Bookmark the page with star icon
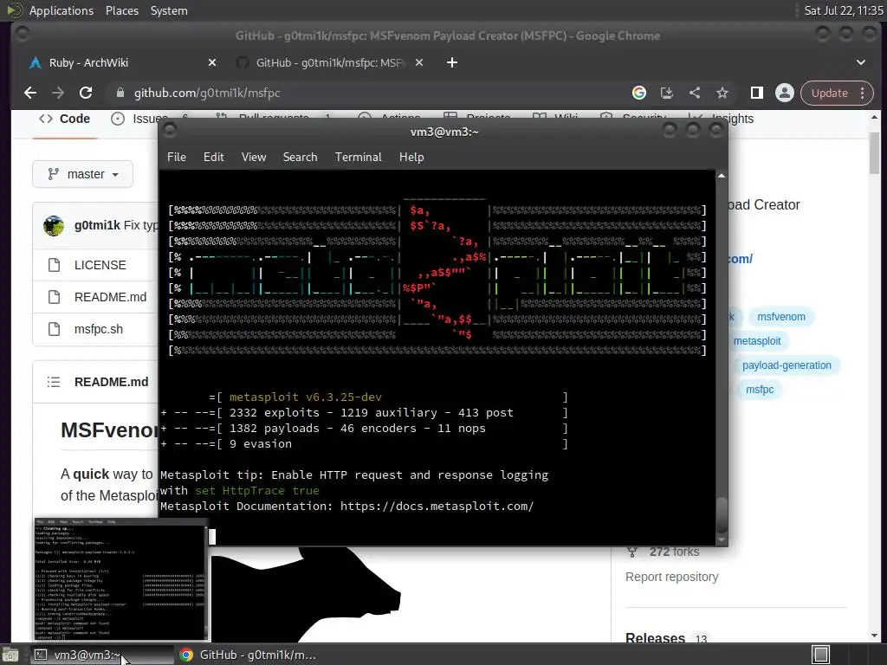Image resolution: width=887 pixels, height=665 pixels. click(x=722, y=93)
